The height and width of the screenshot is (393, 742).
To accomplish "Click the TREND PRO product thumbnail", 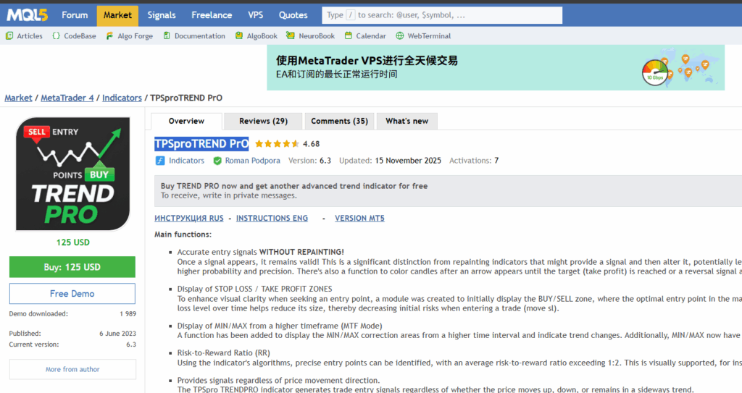I will pos(72,174).
